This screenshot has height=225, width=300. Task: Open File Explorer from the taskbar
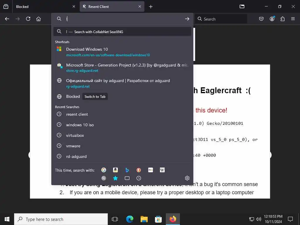(x=144, y=219)
